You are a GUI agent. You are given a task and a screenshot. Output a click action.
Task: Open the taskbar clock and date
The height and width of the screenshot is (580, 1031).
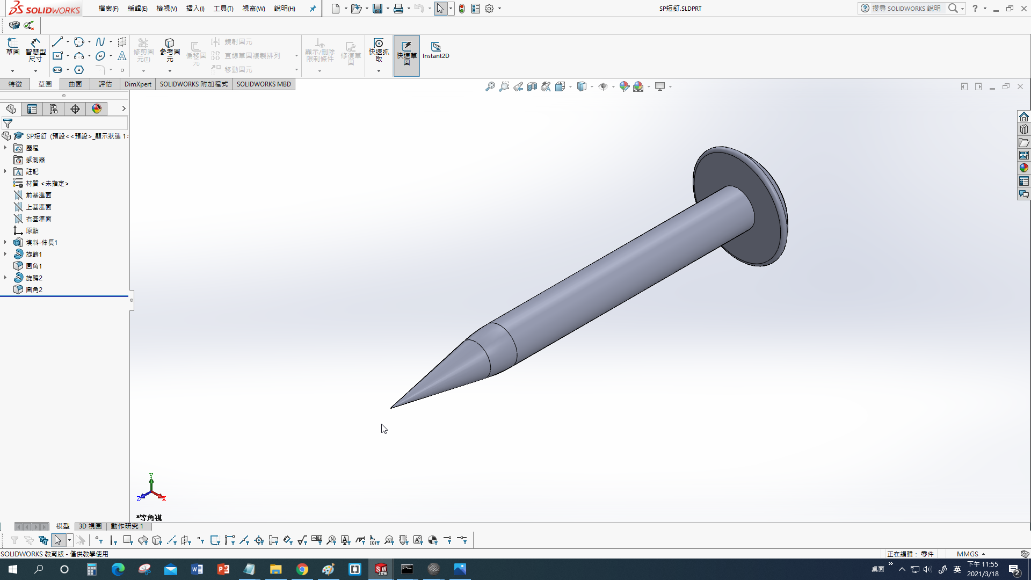coord(983,569)
